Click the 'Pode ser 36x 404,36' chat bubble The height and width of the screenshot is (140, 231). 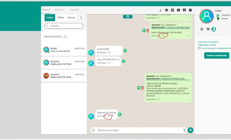[106, 114]
